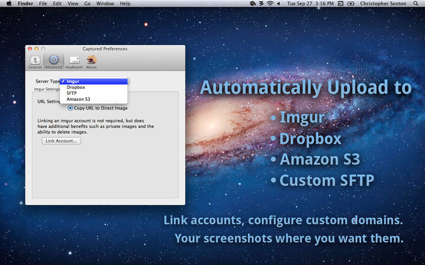Open the Window menu
Screen dimensions: 425x265
105,4
